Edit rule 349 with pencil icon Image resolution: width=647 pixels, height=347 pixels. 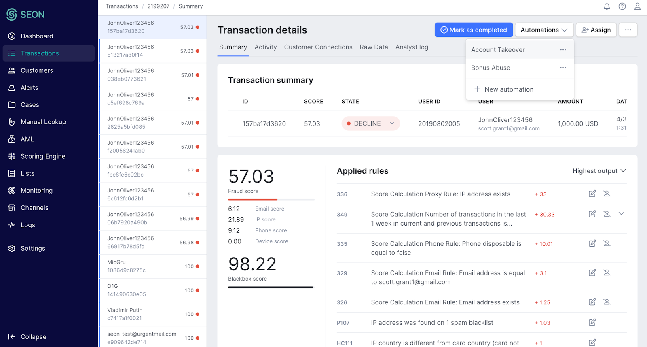click(592, 214)
